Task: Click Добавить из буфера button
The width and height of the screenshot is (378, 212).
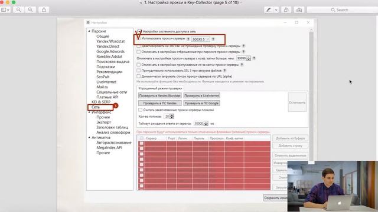Action: click(x=290, y=138)
